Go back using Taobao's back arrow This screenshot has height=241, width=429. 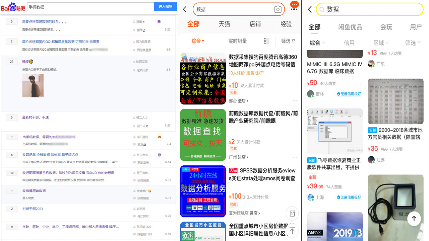click(185, 9)
